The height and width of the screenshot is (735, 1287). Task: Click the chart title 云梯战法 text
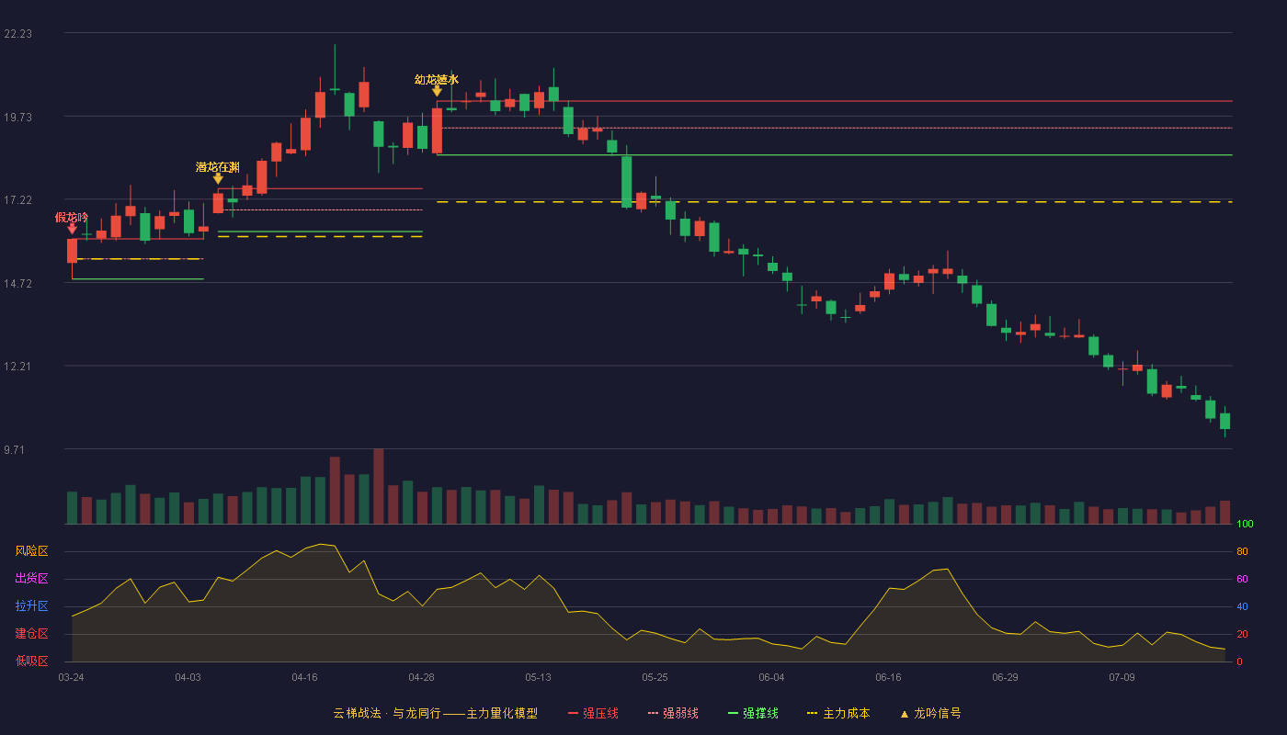point(357,713)
